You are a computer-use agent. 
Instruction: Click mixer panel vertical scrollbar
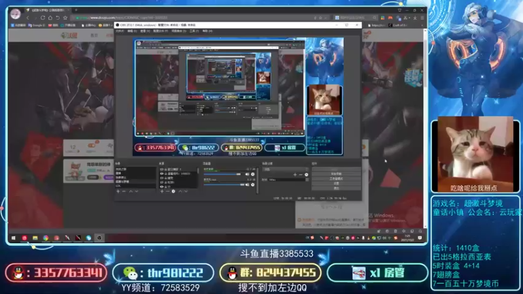click(x=258, y=180)
